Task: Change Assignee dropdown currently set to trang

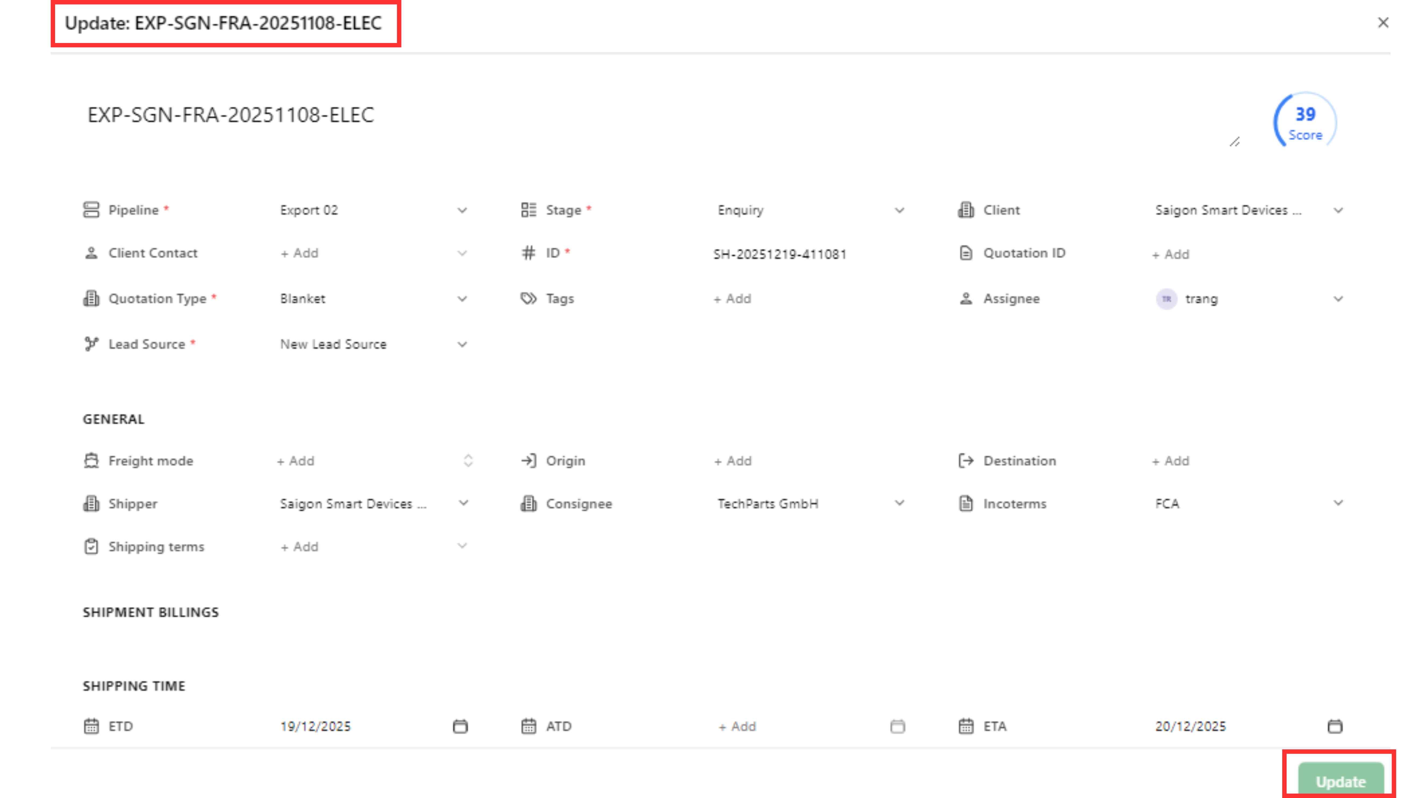Action: tap(1338, 299)
